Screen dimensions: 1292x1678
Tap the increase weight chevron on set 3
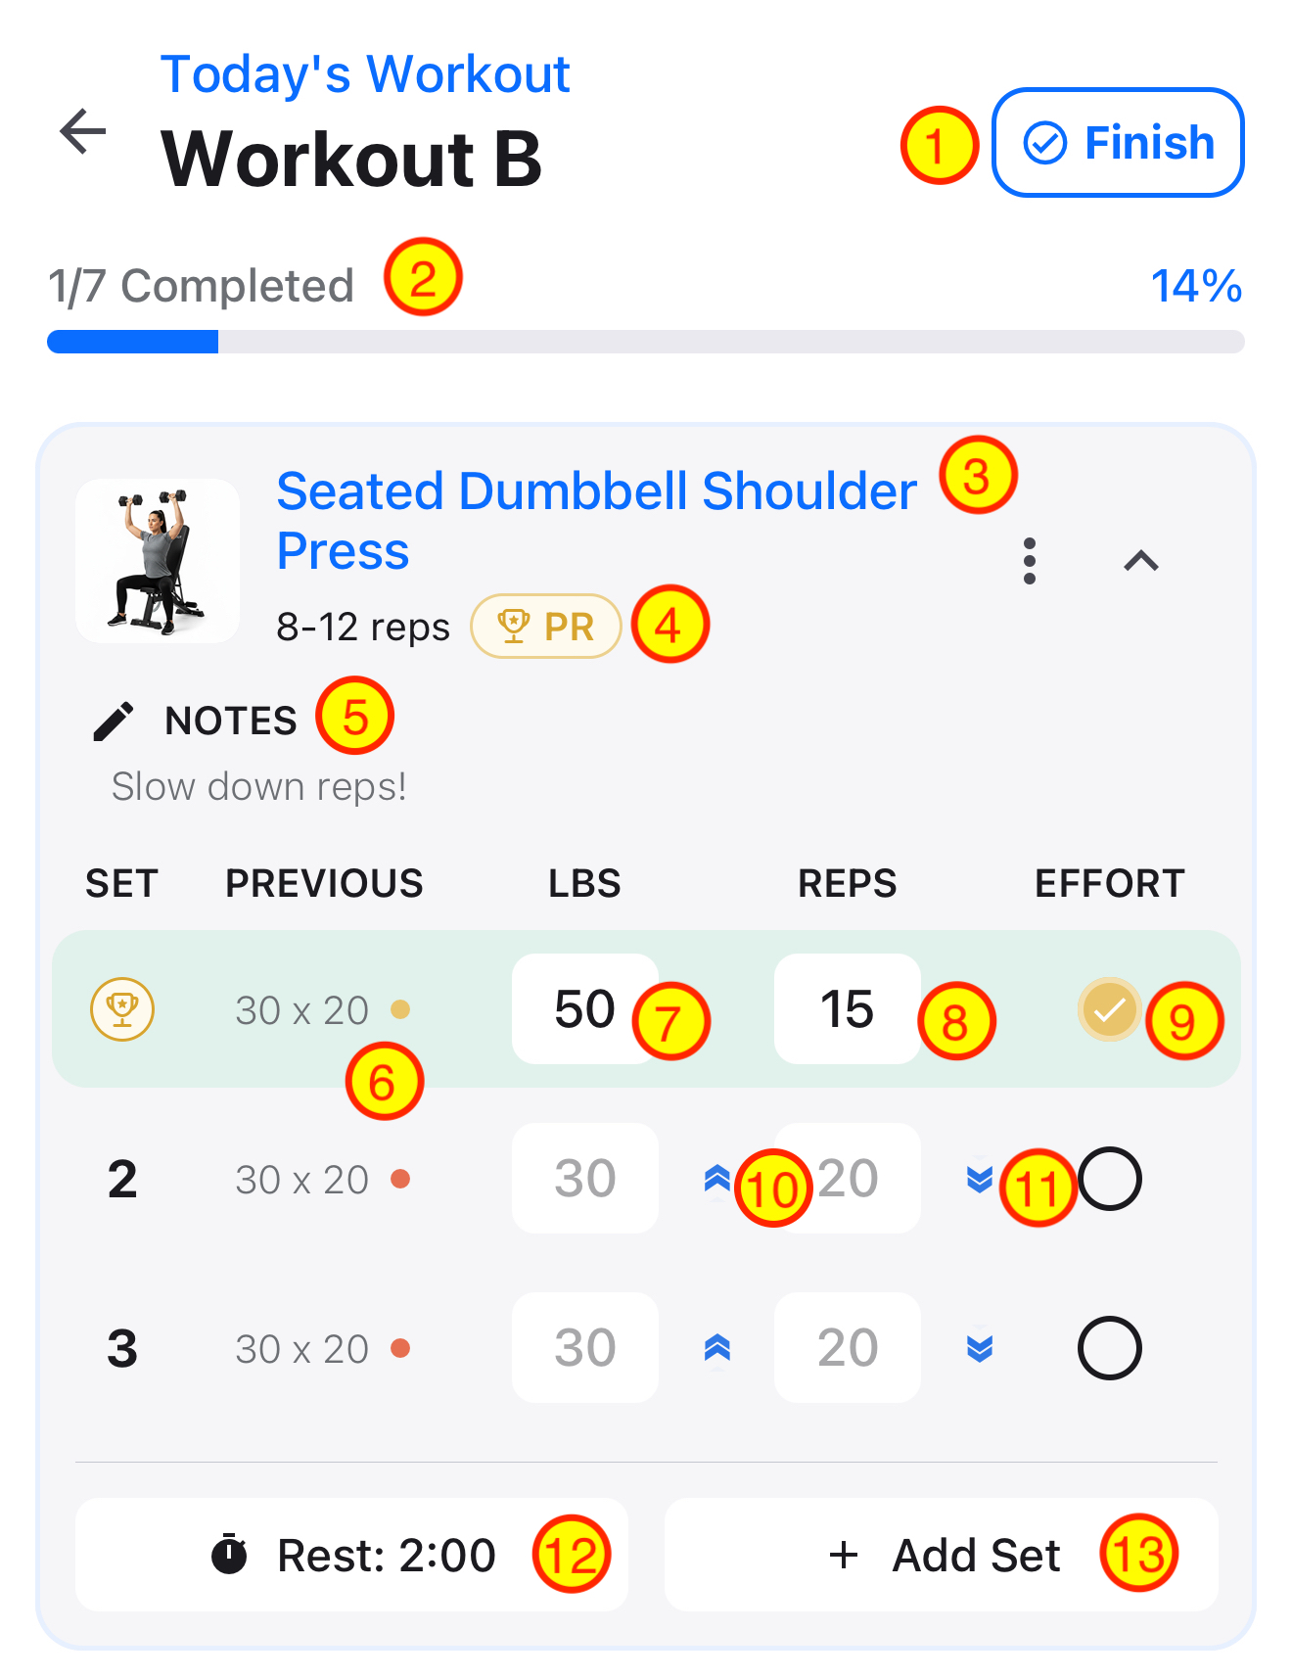[x=717, y=1348]
